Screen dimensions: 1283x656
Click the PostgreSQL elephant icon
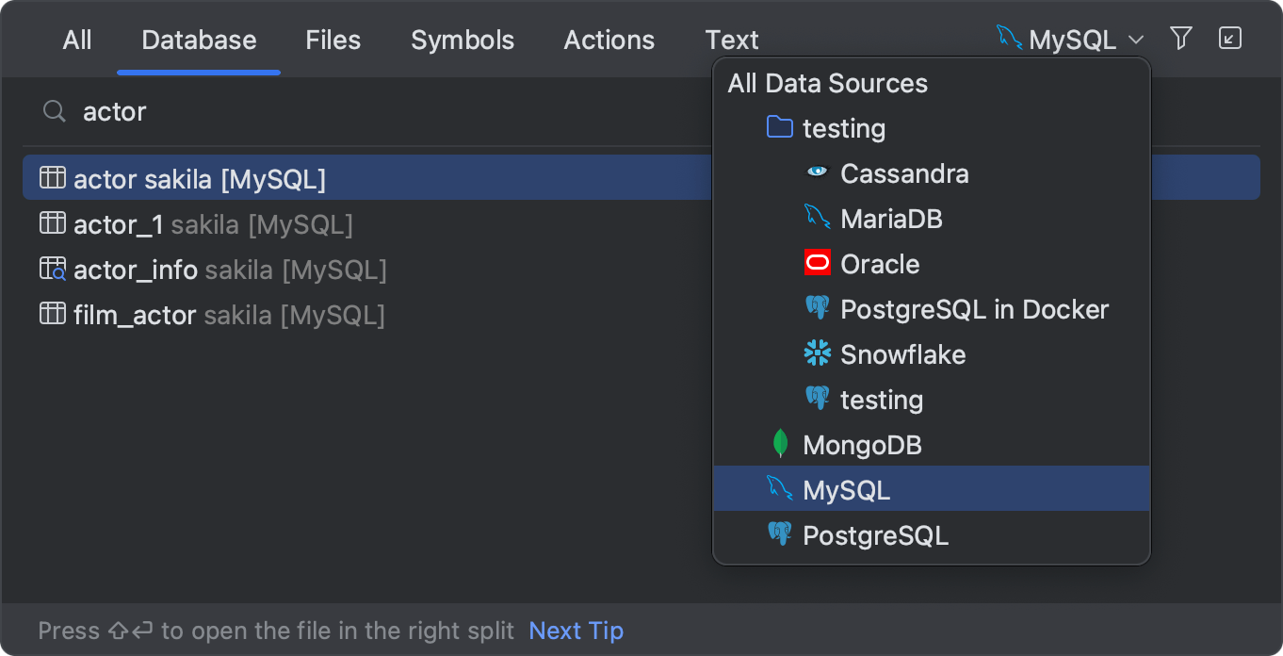(778, 534)
